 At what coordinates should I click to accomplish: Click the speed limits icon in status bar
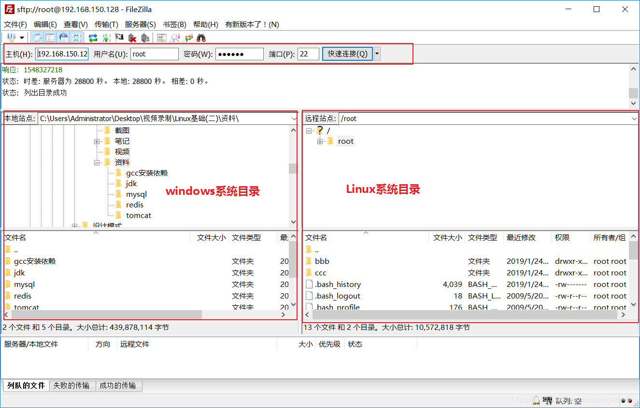point(547,400)
